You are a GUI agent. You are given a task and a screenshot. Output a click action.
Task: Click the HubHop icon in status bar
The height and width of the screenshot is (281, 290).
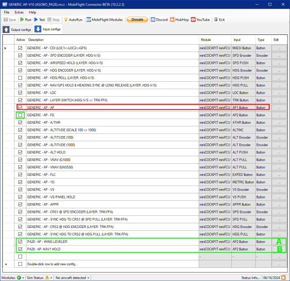[283, 278]
